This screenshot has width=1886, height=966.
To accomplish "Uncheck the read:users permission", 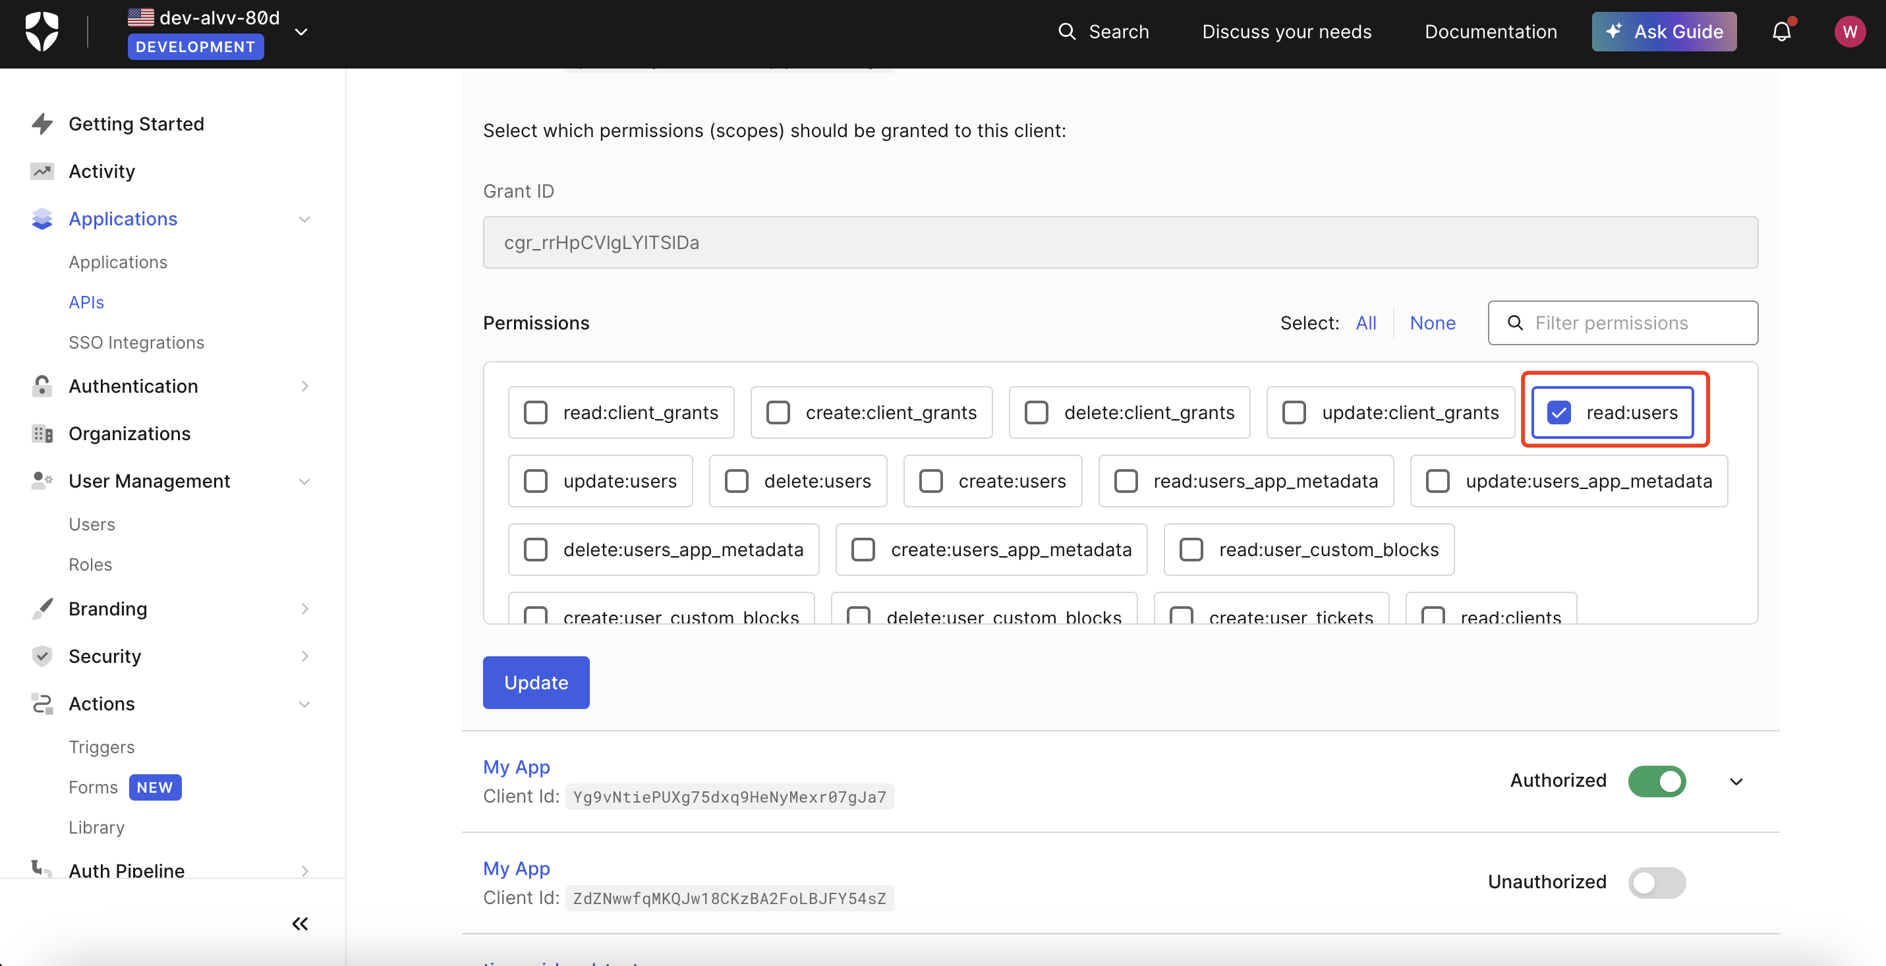I will coord(1558,412).
